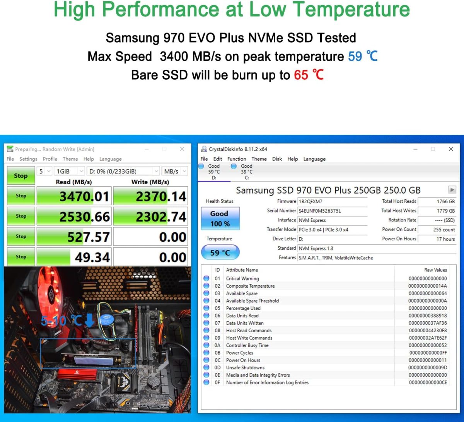Click the 59 °C temperature button
The width and height of the screenshot is (464, 422).
(220, 253)
